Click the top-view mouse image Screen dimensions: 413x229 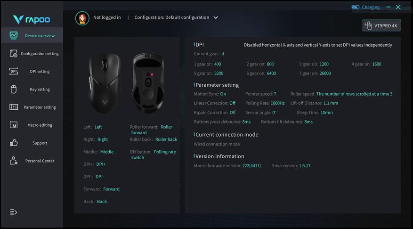[x=105, y=82]
